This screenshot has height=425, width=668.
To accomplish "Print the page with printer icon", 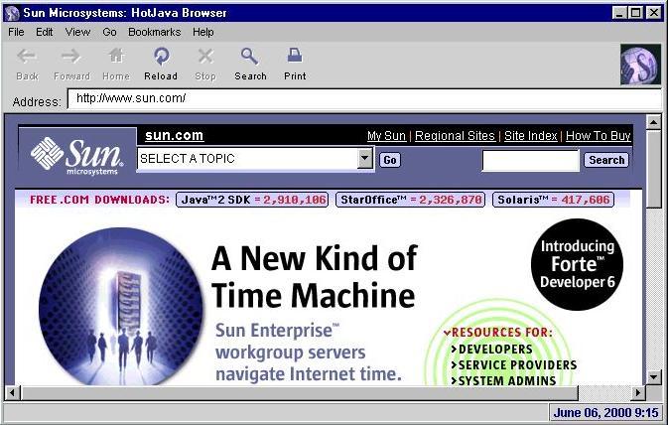I will click(x=295, y=56).
